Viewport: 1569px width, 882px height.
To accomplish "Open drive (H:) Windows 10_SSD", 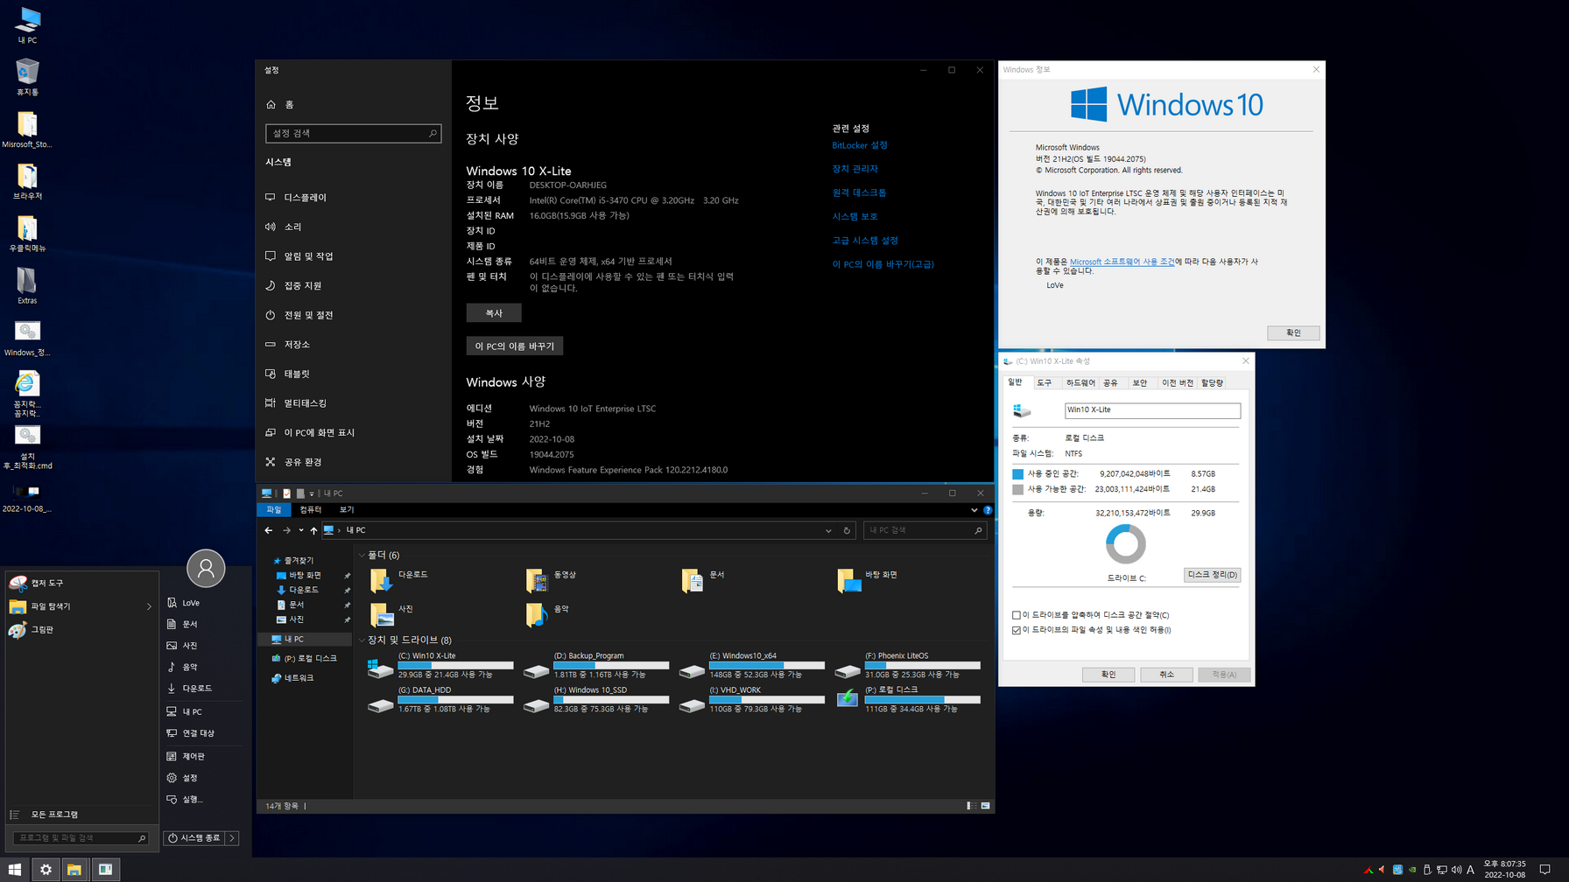I will pyautogui.click(x=596, y=699).
